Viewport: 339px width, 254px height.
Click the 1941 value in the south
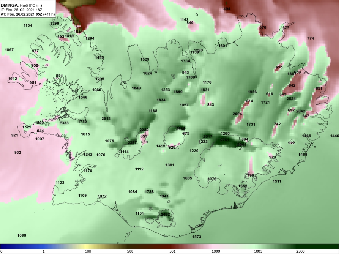pyautogui.click(x=164, y=196)
